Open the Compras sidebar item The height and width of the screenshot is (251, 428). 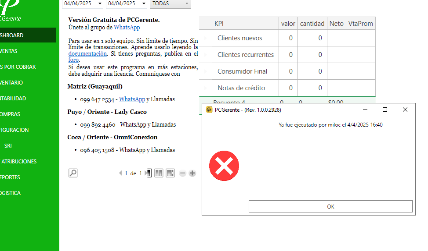[28, 114]
